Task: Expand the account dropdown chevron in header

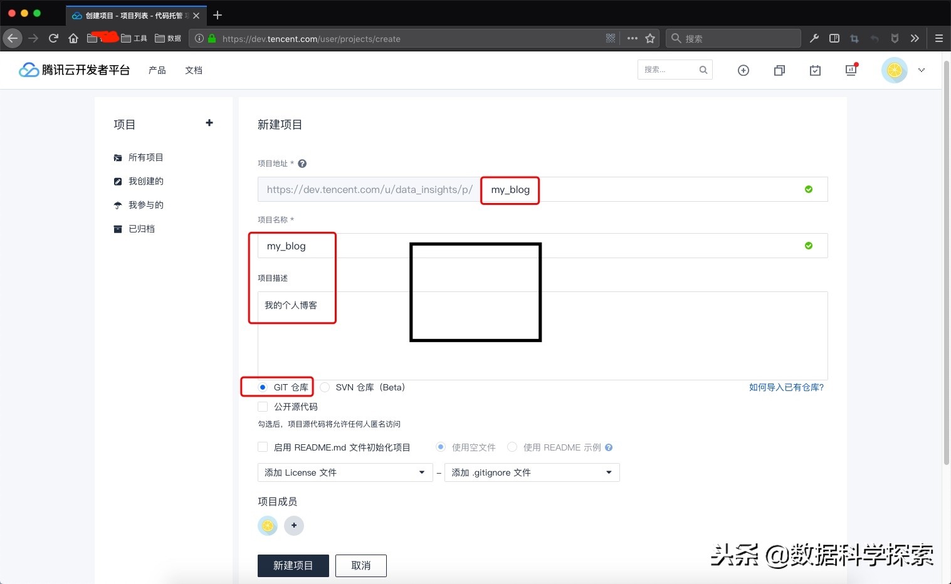Action: coord(922,70)
